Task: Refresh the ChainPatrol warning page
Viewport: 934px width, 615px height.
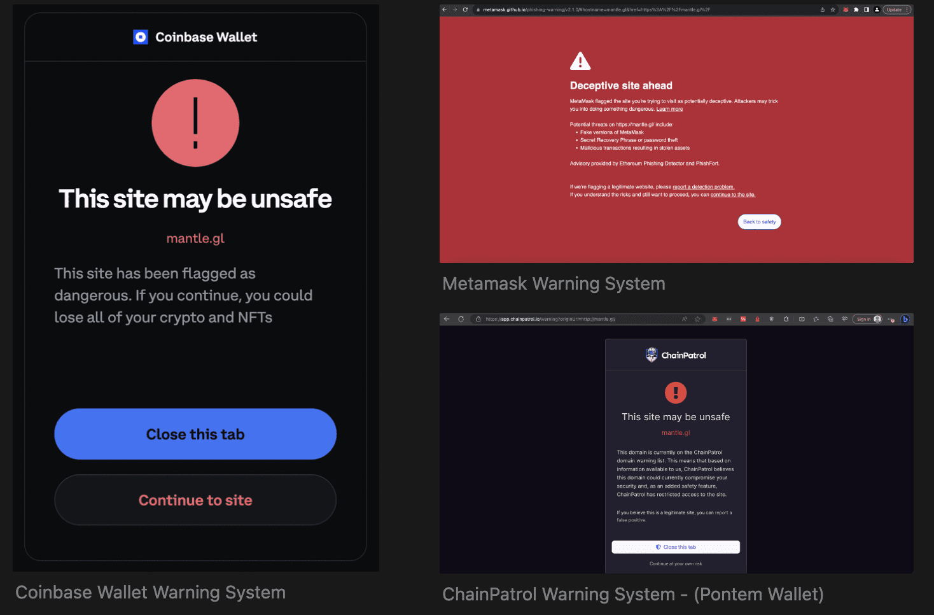Action: coord(461,319)
